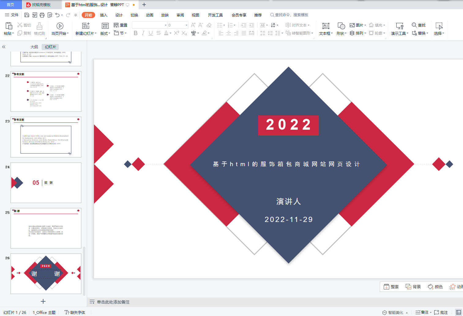Switch to Outline (大纲) panel tab

(x=34, y=47)
